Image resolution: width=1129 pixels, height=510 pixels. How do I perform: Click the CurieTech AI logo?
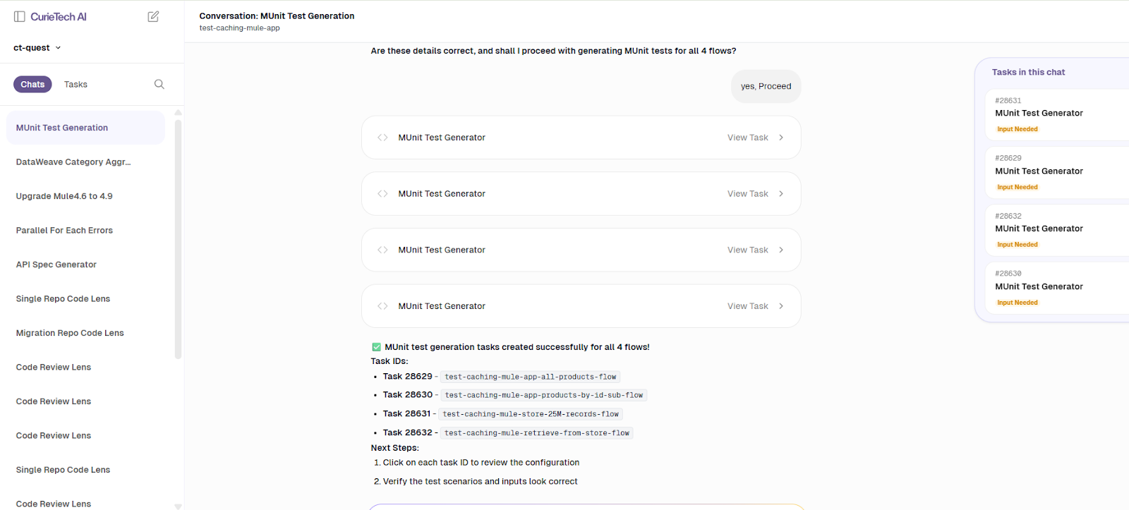(x=59, y=16)
